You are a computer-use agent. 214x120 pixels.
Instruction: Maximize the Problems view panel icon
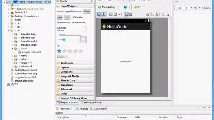[x=209, y=108]
